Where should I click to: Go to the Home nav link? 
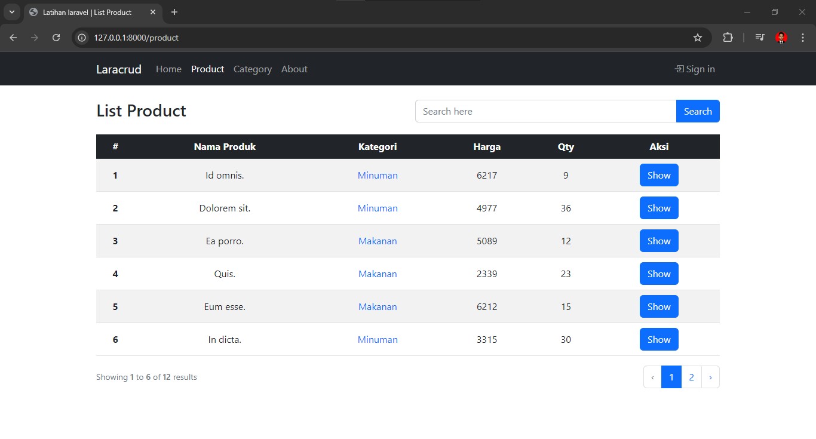[x=168, y=69]
